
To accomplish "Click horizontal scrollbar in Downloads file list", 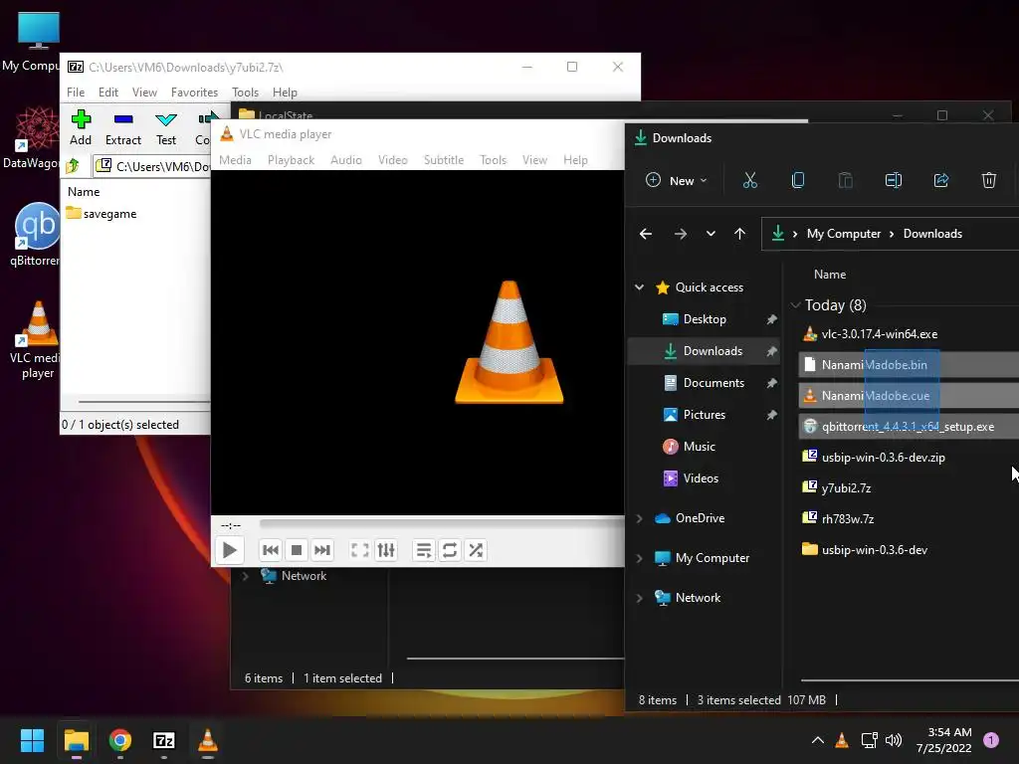I will pos(910,680).
